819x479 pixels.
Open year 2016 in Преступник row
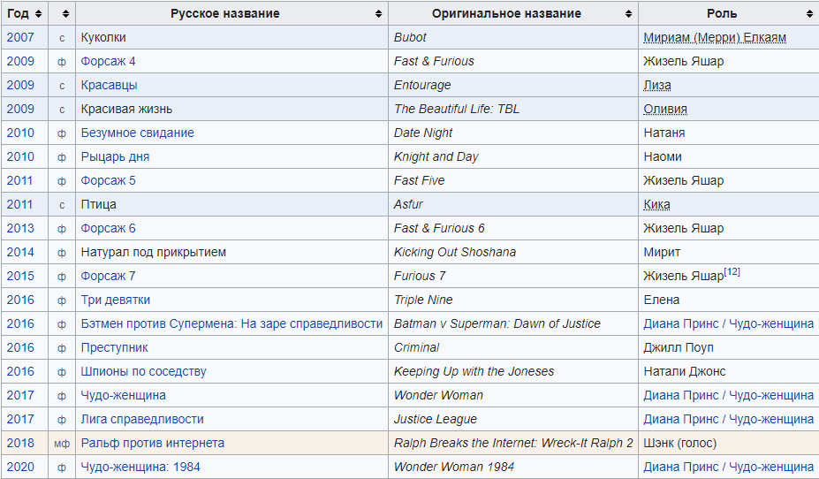(x=20, y=348)
